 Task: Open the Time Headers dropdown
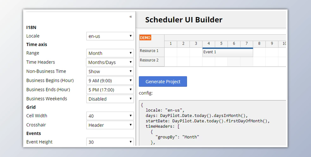(110, 62)
